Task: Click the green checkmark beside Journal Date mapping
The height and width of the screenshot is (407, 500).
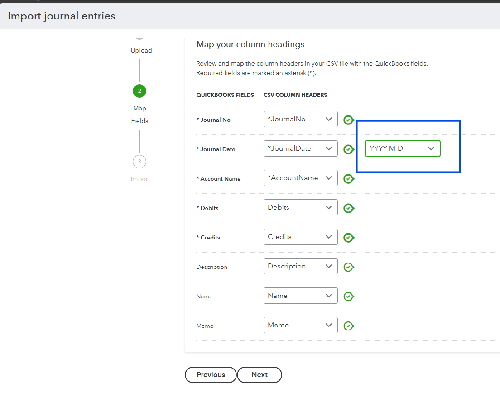Action: coord(348,149)
